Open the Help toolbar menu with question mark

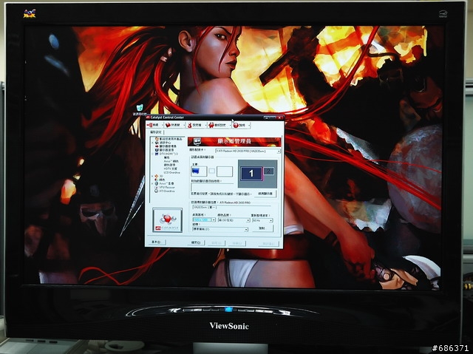241,125
